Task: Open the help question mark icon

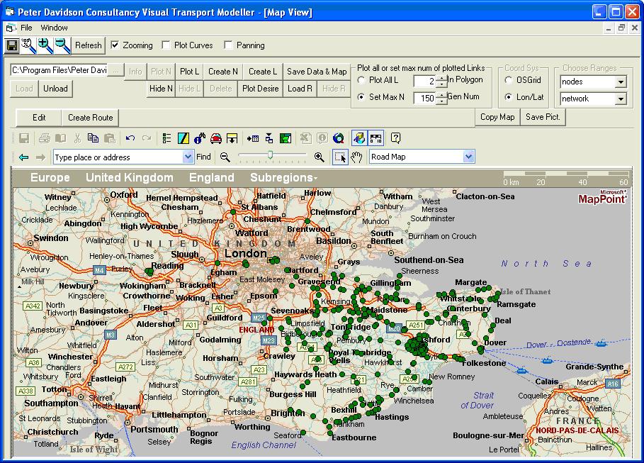Action: point(396,138)
